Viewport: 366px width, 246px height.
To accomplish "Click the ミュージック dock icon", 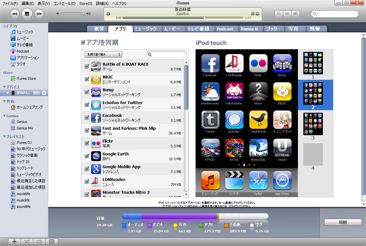I will click(210, 180).
